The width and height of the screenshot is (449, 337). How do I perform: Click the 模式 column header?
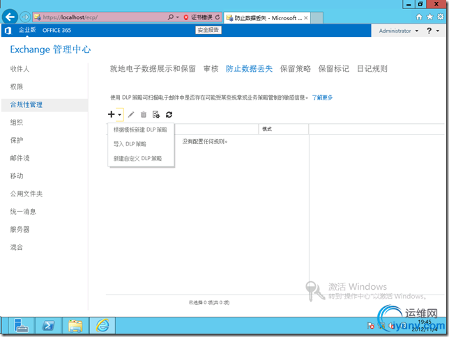[x=284, y=129]
